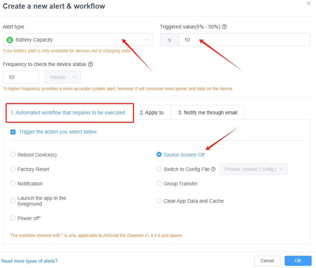Click the green battery capacity icon
This screenshot has height=268, width=316.
pos(10,40)
